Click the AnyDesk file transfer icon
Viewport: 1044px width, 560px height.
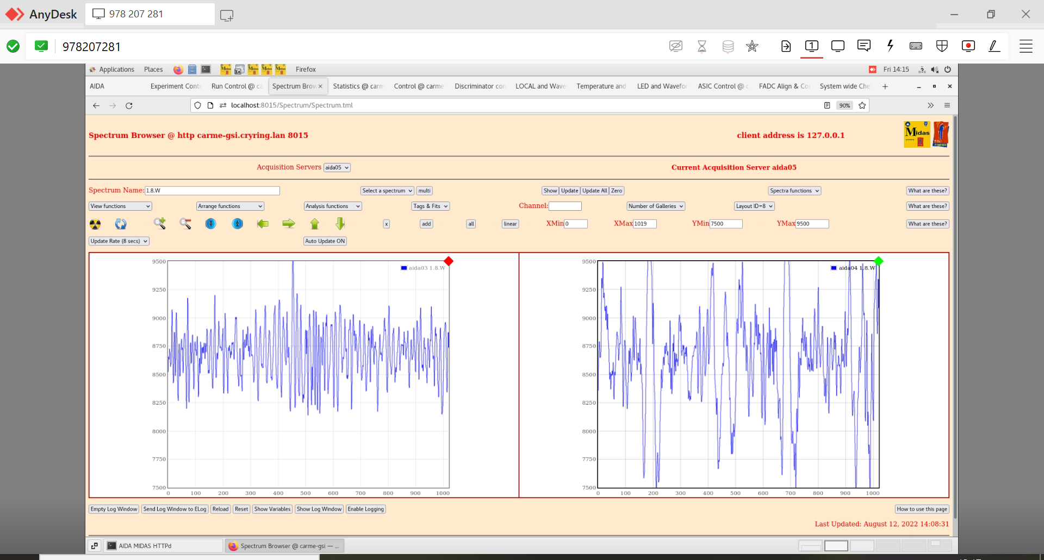point(786,46)
